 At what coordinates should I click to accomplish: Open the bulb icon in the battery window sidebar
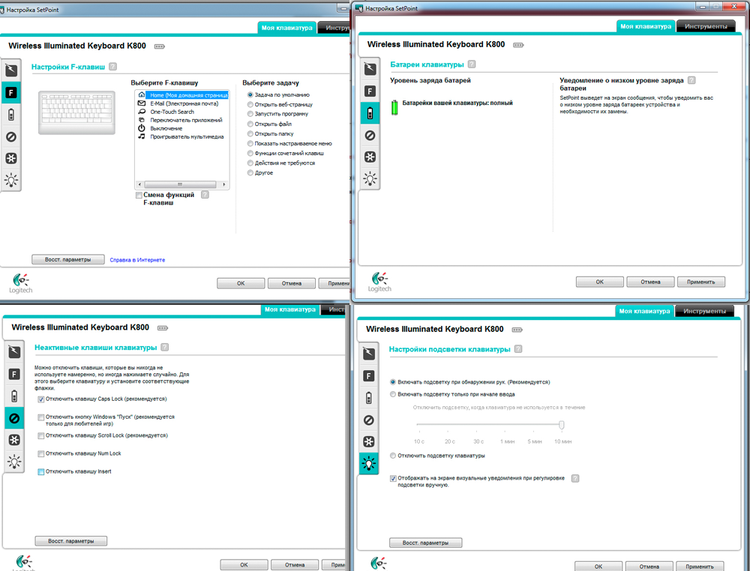tap(370, 178)
